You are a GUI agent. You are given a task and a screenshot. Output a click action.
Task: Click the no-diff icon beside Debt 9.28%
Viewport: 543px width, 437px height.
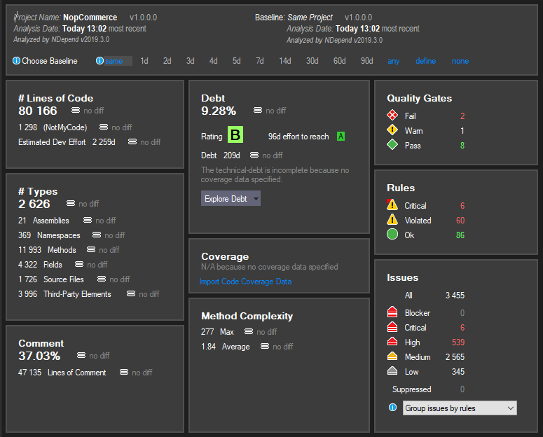coord(258,110)
